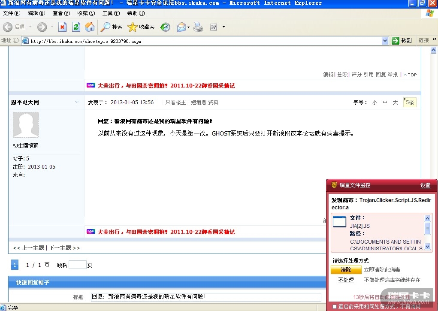Open the Back button history dropdown arrow
Screen dimensions: 438x311
(30, 27)
